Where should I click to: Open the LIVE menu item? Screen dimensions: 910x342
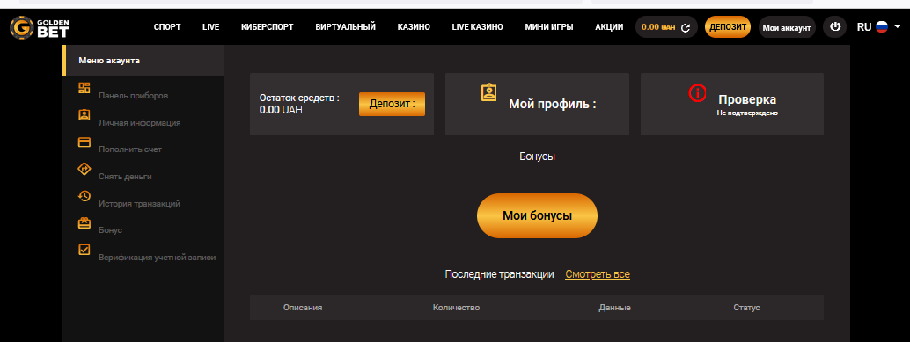click(210, 26)
